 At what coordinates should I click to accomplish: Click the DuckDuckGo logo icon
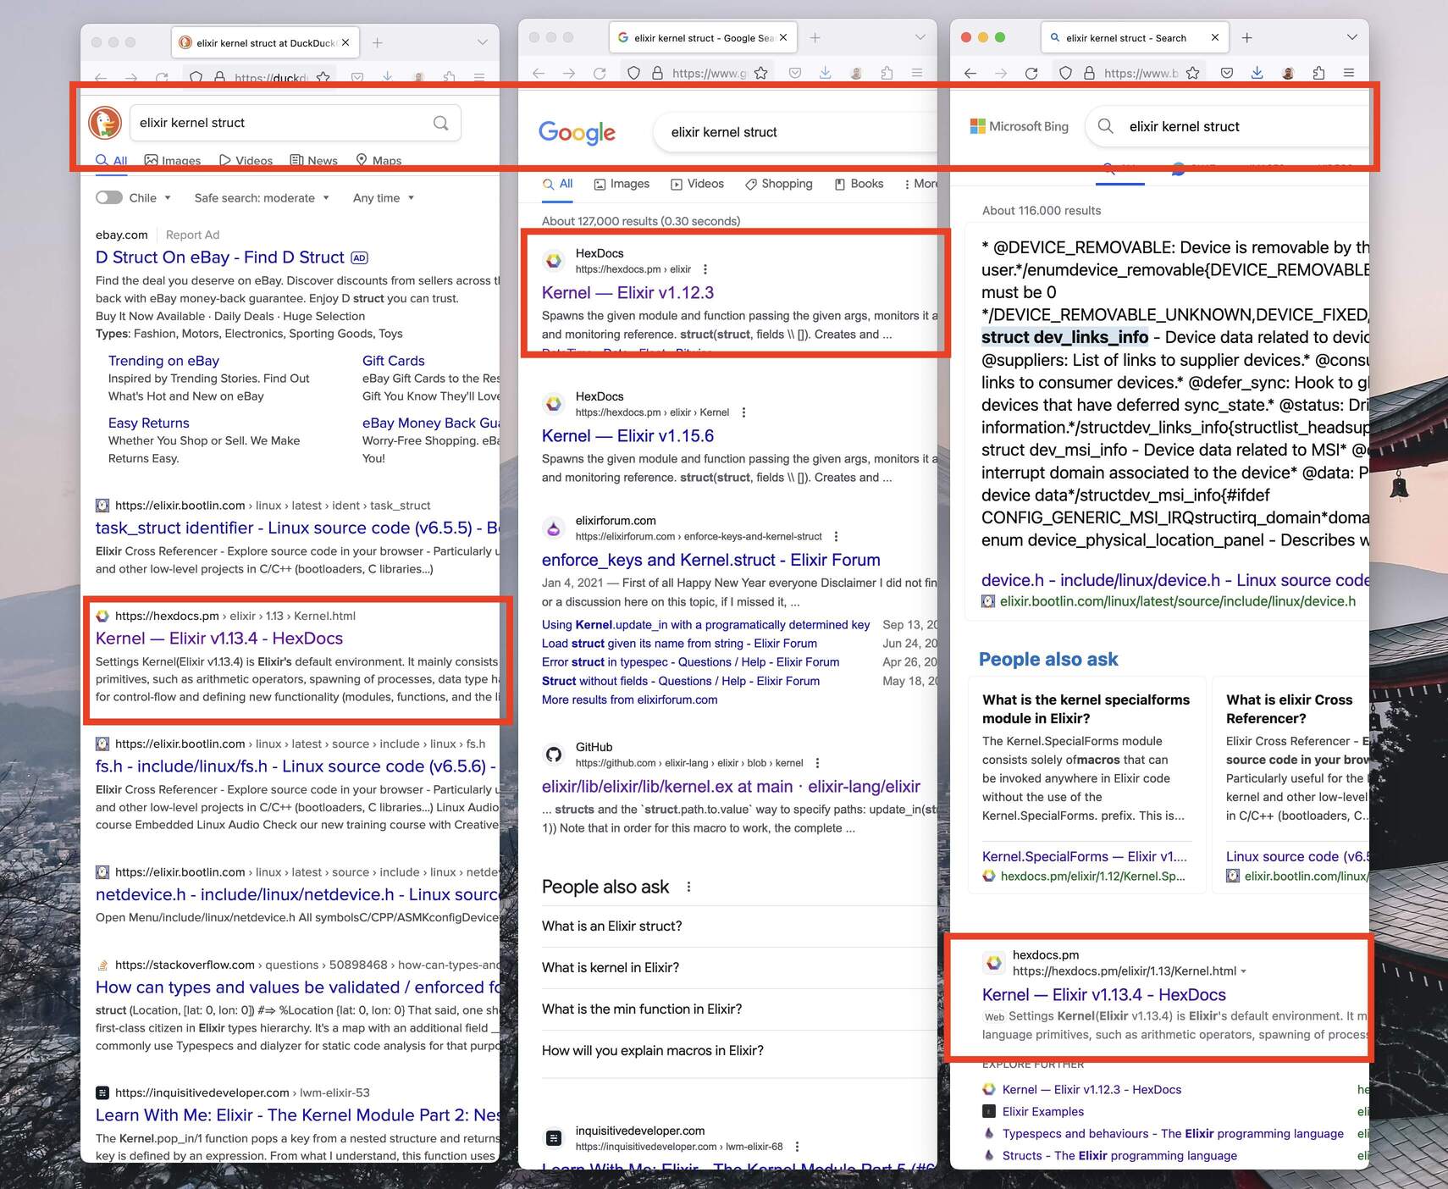[105, 123]
